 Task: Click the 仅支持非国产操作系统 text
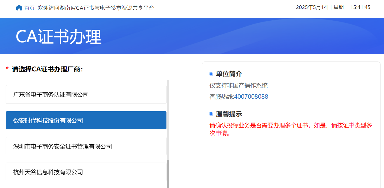coord(238,86)
